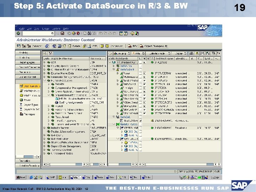
Task: Open the Metadata Repository section
Action: pyautogui.click(x=28, y=166)
